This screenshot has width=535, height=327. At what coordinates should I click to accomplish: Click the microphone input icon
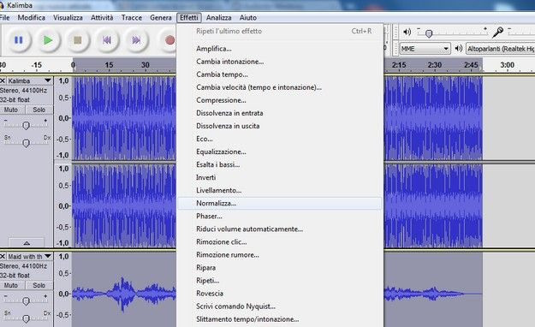[x=497, y=32]
